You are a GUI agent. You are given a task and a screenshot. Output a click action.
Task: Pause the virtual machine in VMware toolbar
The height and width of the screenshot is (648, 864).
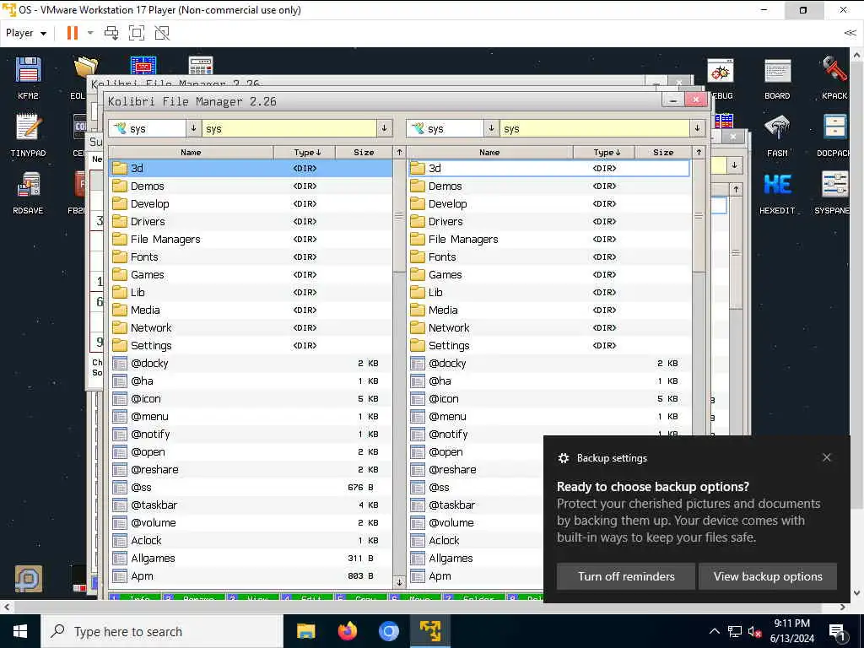click(73, 33)
